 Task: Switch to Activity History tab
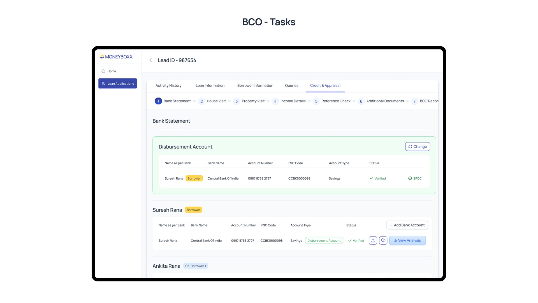(x=168, y=86)
